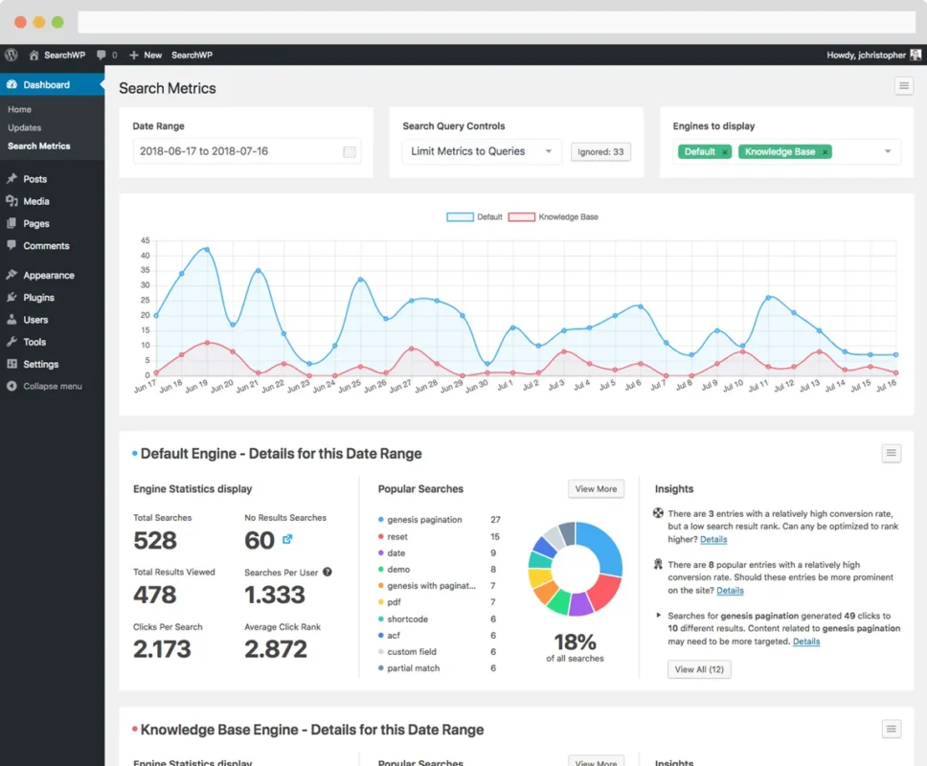Click the + New icon in the admin bar
927x766 pixels.
click(133, 55)
